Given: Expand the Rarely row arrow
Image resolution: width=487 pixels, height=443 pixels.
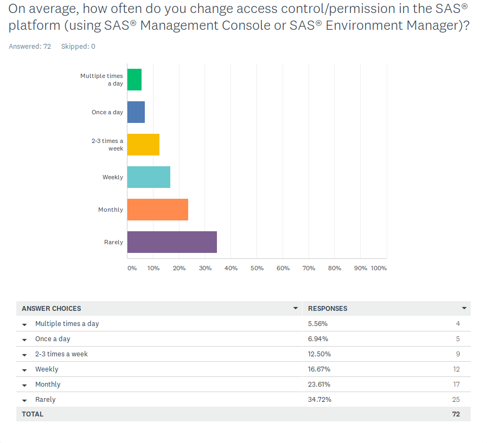Looking at the screenshot, I should click(x=24, y=401).
